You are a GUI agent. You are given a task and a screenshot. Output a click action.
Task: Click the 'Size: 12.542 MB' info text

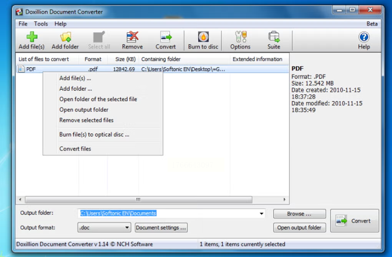pyautogui.click(x=312, y=83)
